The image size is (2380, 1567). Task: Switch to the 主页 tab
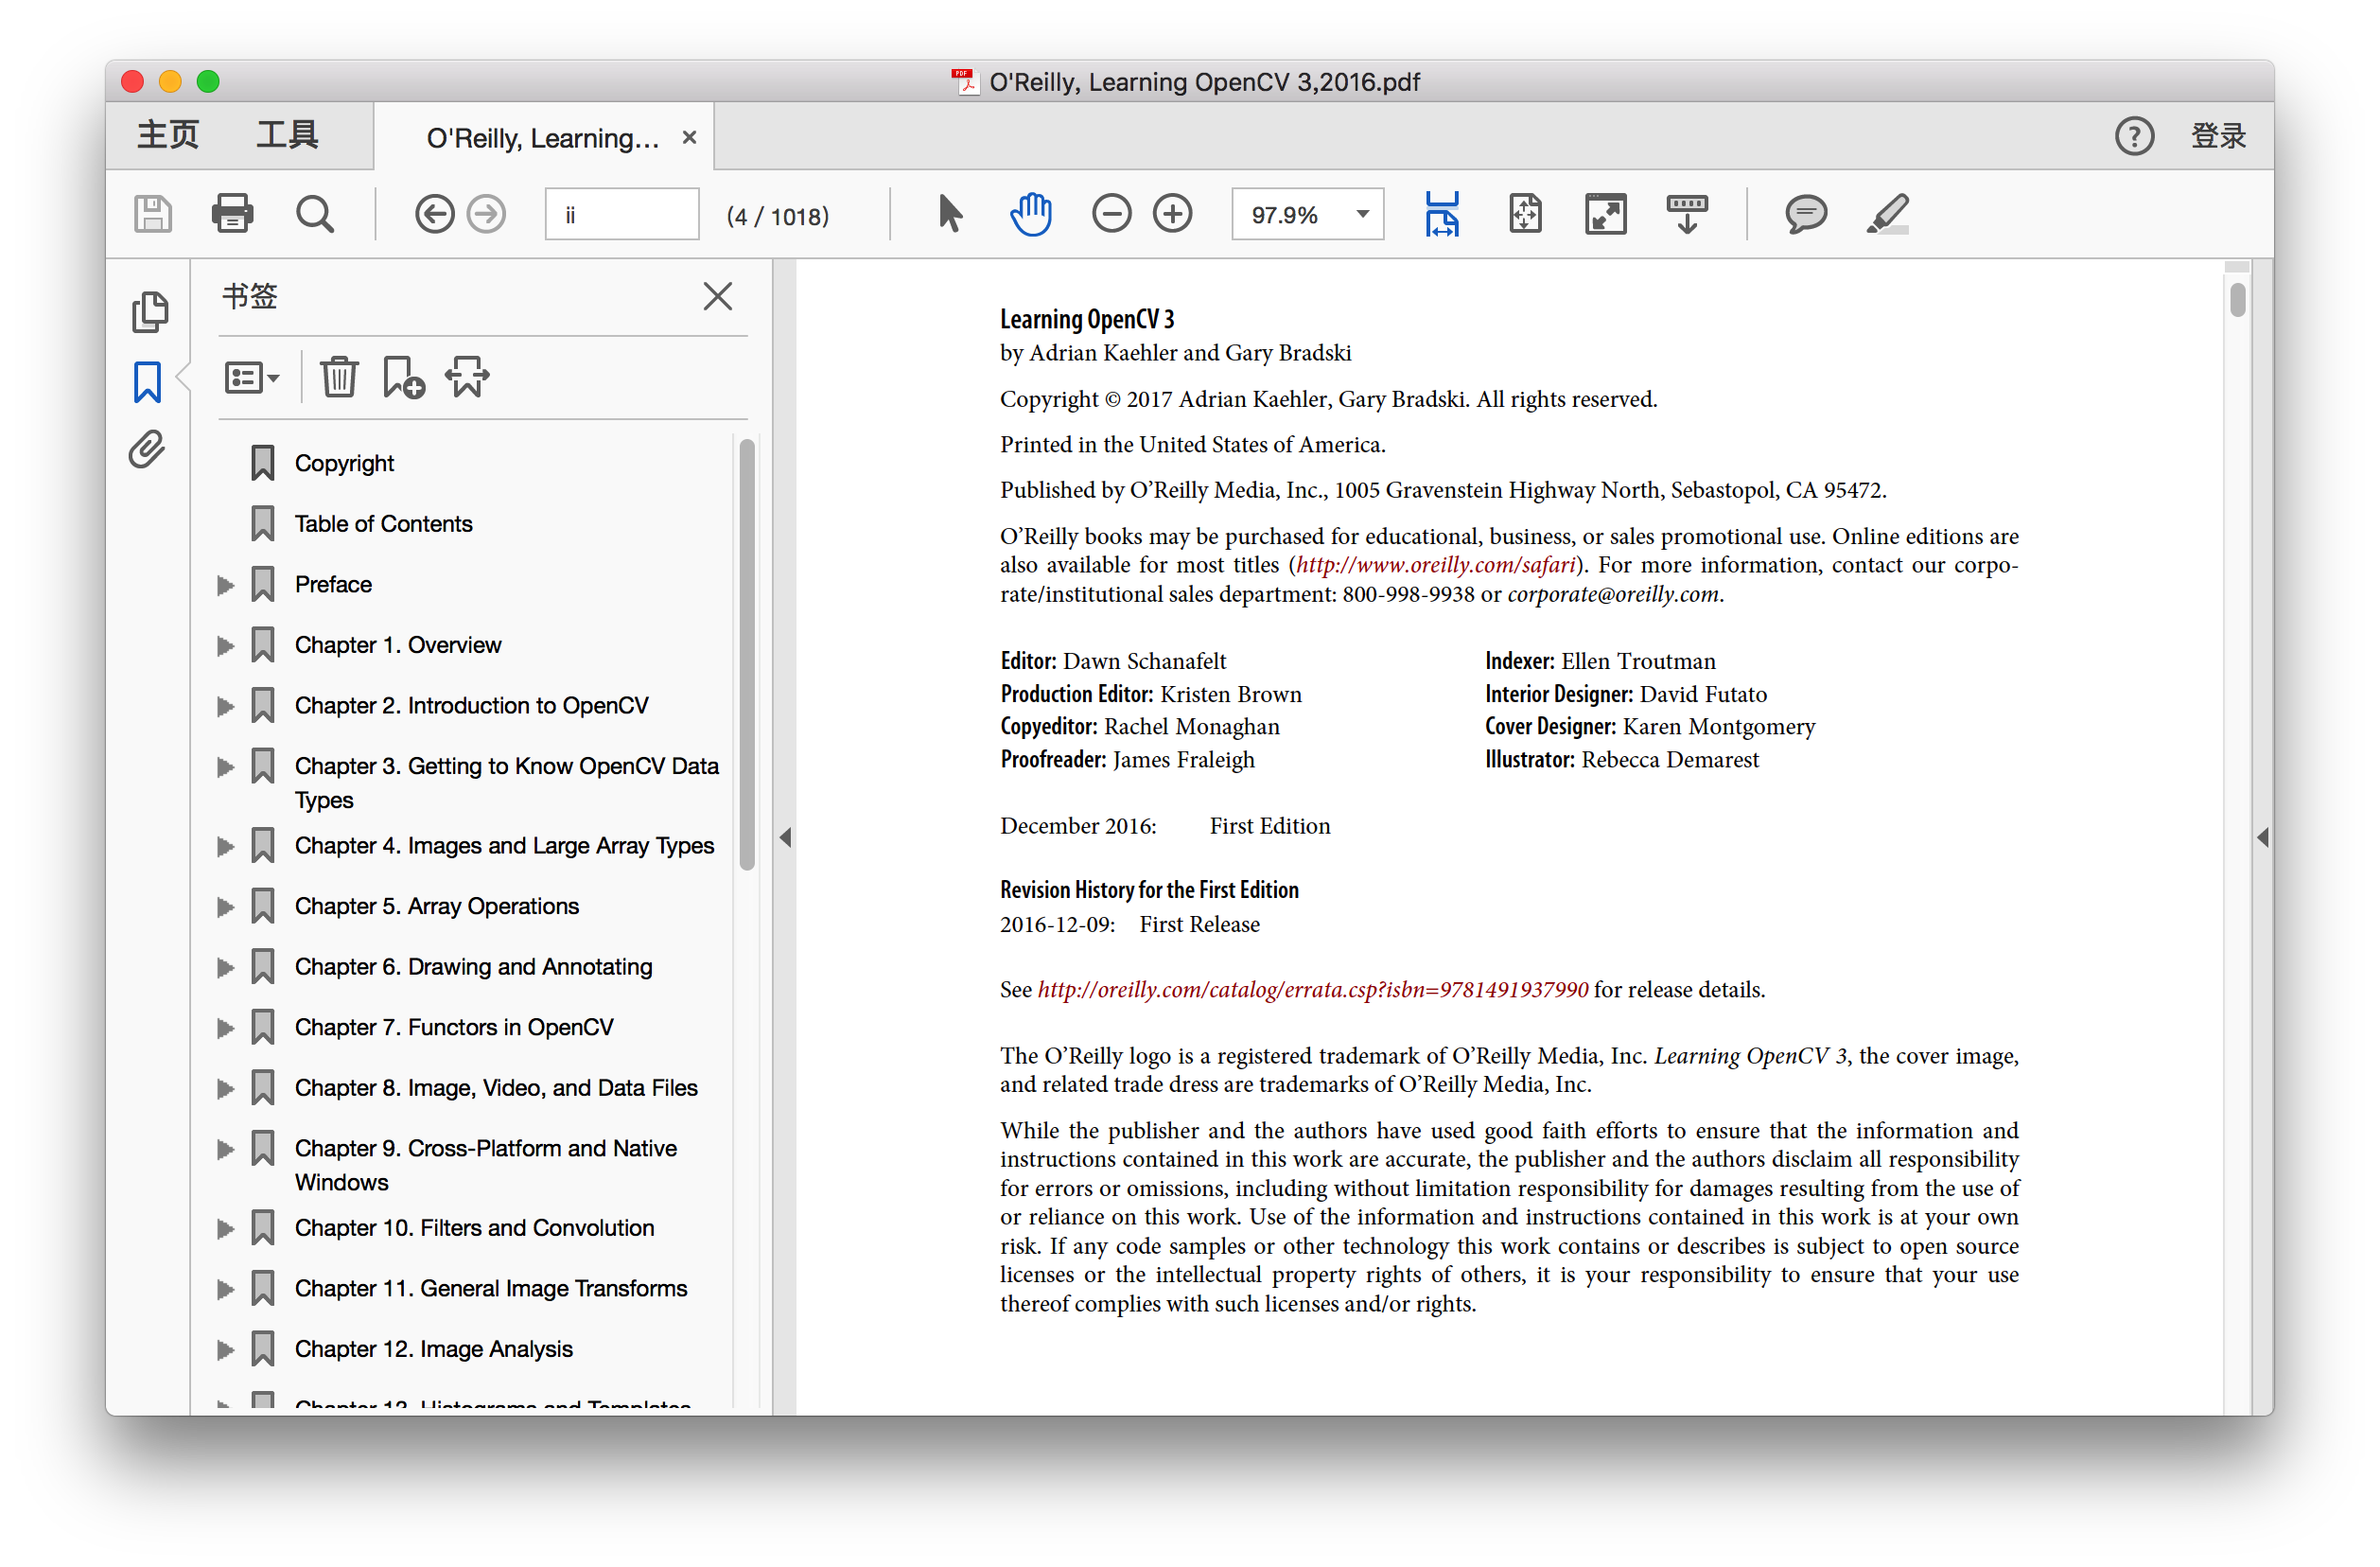click(x=168, y=135)
